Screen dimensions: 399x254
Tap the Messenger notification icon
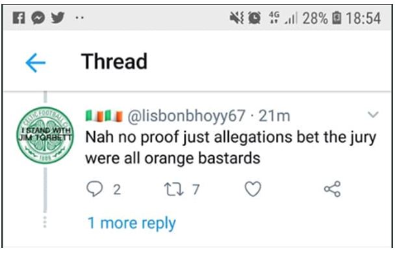pos(38,18)
